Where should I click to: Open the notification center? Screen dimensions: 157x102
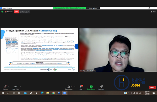pos(154,93)
